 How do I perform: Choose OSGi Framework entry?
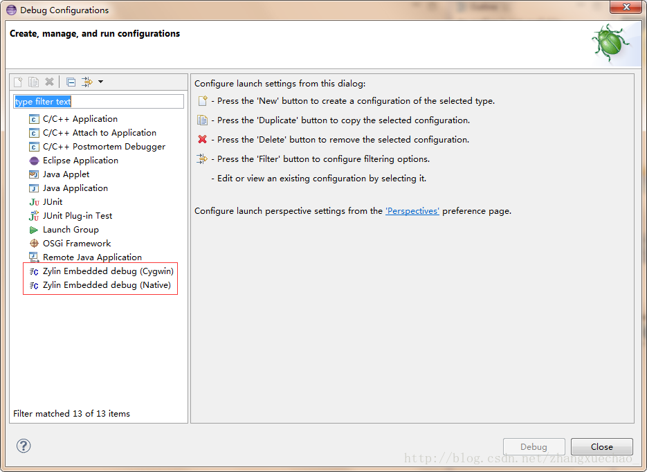tap(77, 244)
